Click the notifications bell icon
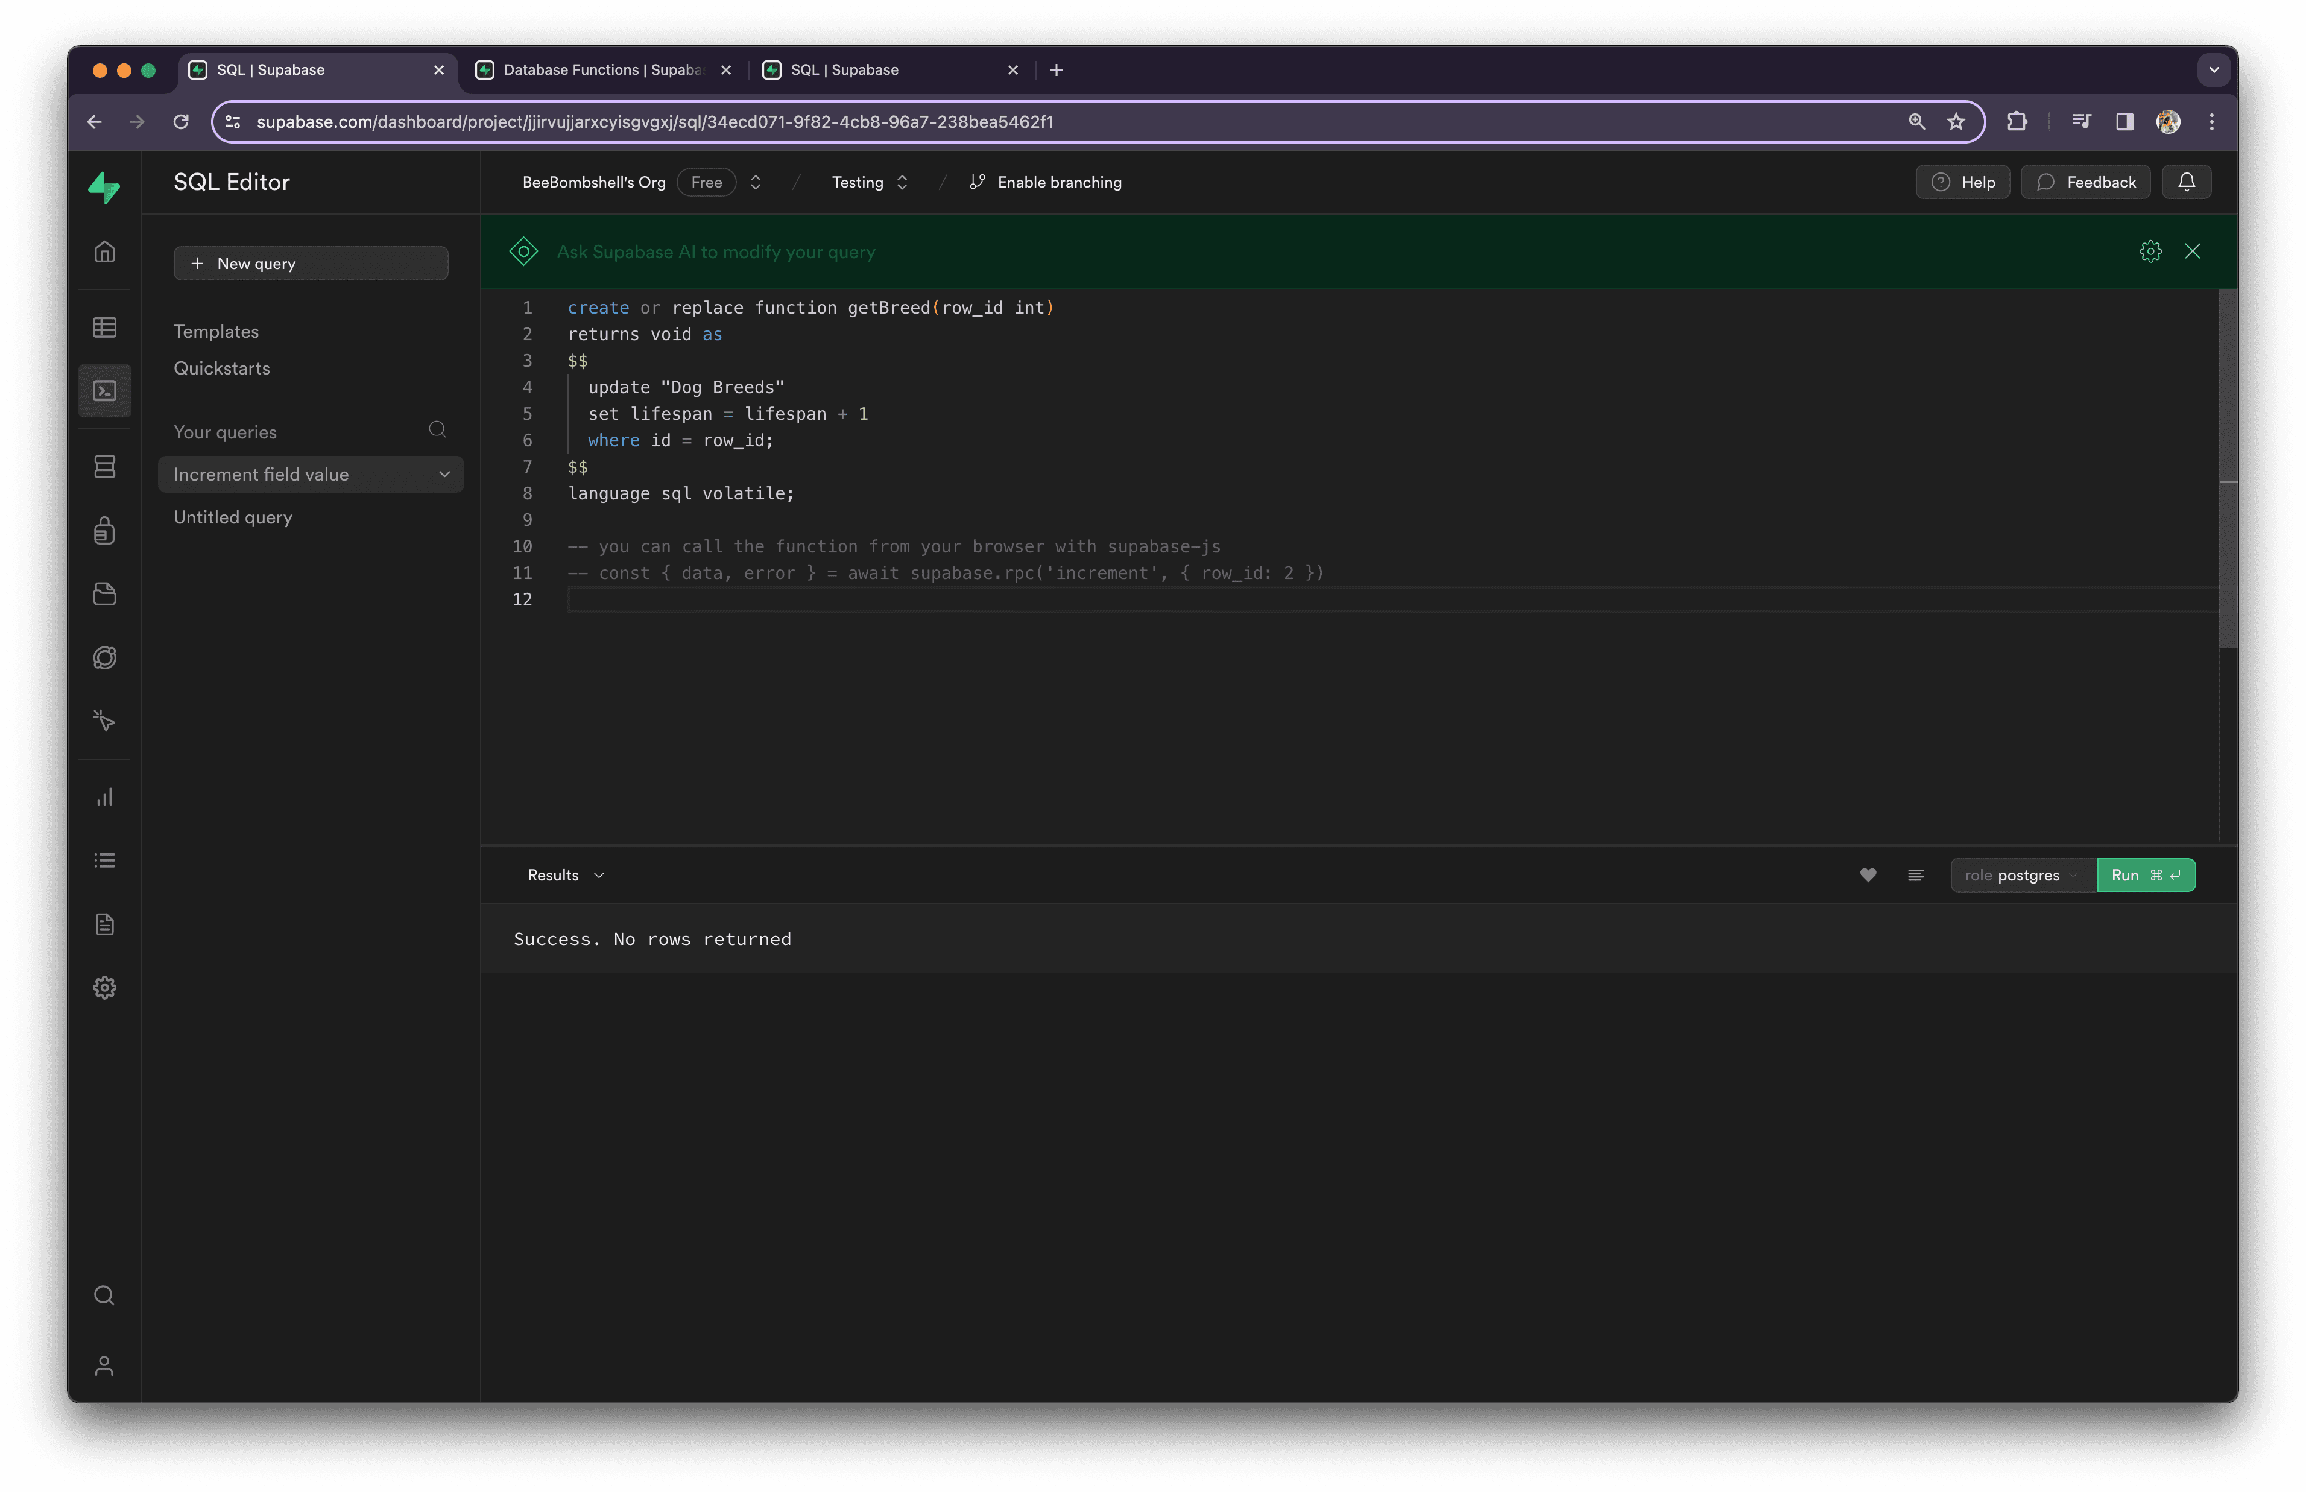2306x1492 pixels. pyautogui.click(x=2186, y=182)
